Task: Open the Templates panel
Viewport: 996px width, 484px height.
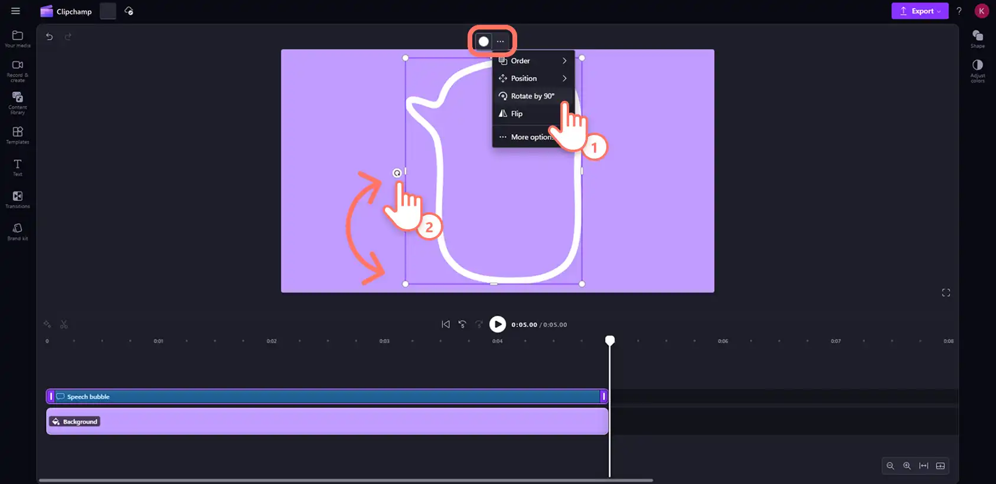Action: coord(18,136)
